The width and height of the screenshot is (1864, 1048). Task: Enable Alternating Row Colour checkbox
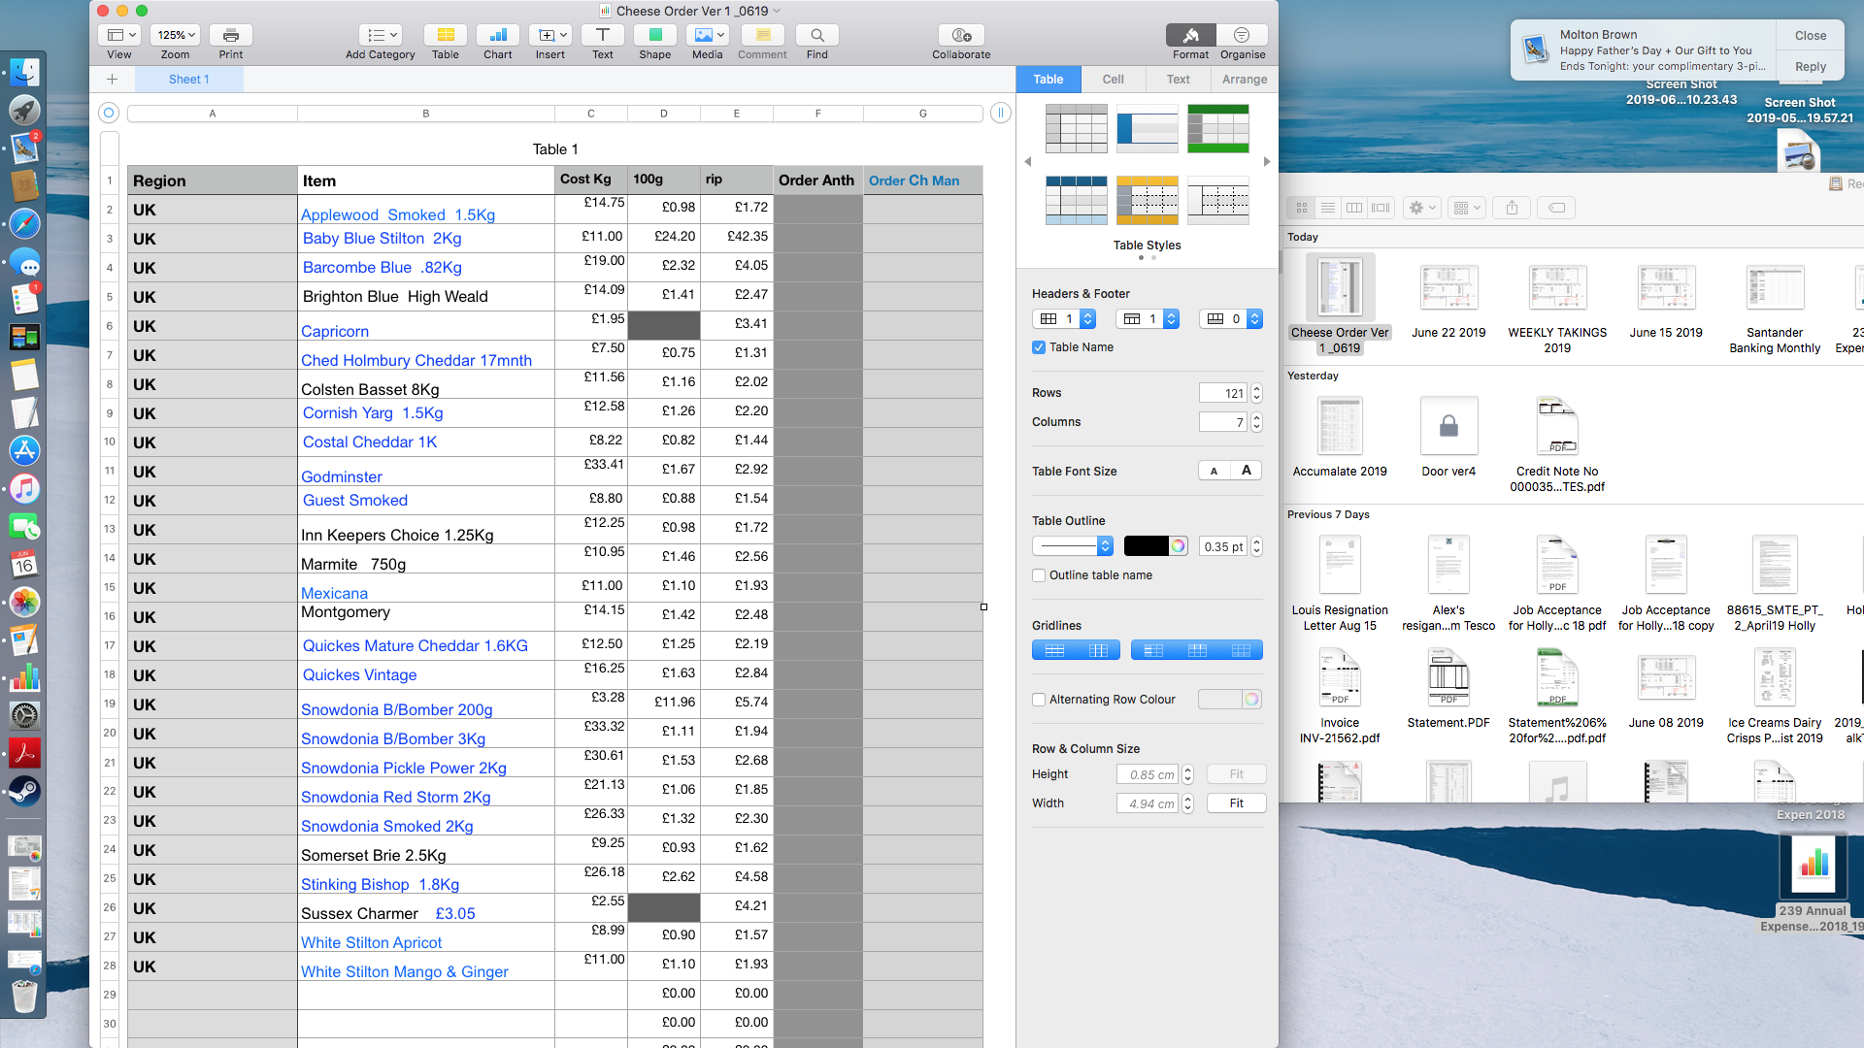[1039, 700]
